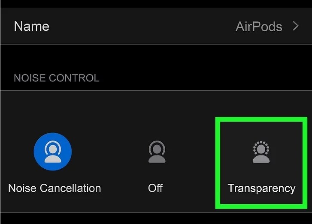Click the Name label text
Viewport: 312px width, 224px height.
click(31, 26)
